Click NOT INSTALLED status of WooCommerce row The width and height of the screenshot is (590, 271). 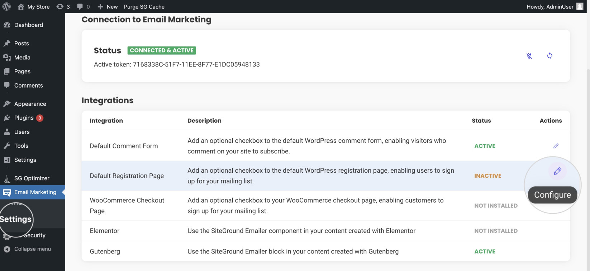point(496,206)
